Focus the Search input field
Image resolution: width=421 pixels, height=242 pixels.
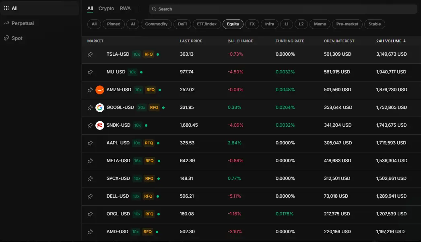tap(283, 9)
